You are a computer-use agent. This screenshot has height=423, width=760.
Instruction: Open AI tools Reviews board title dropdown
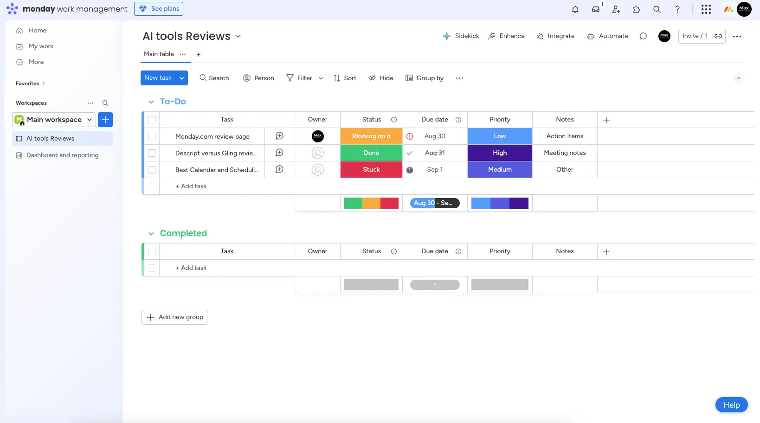tap(238, 36)
